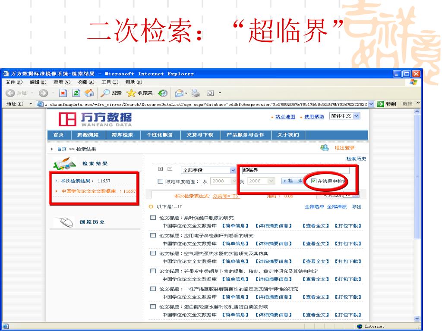
Task: Click the scrollbar down arrow
Action: (x=417, y=319)
